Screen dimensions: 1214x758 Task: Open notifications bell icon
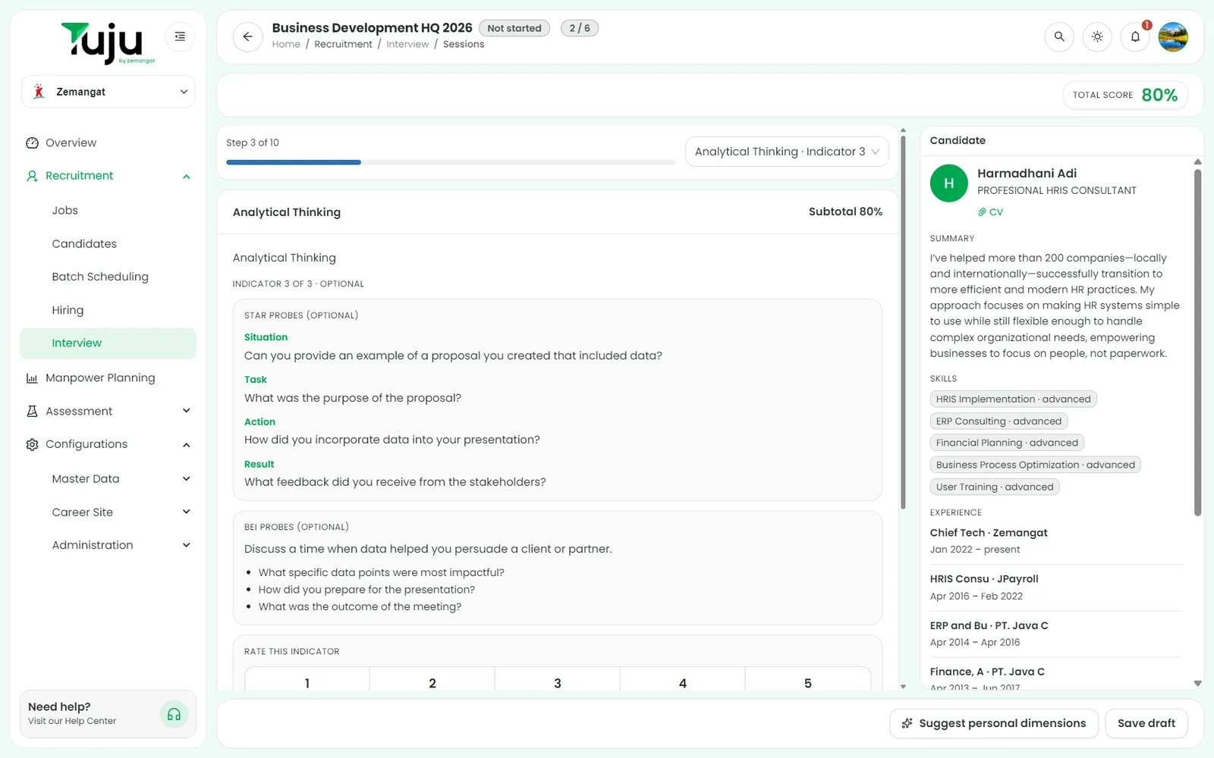pyautogui.click(x=1135, y=36)
